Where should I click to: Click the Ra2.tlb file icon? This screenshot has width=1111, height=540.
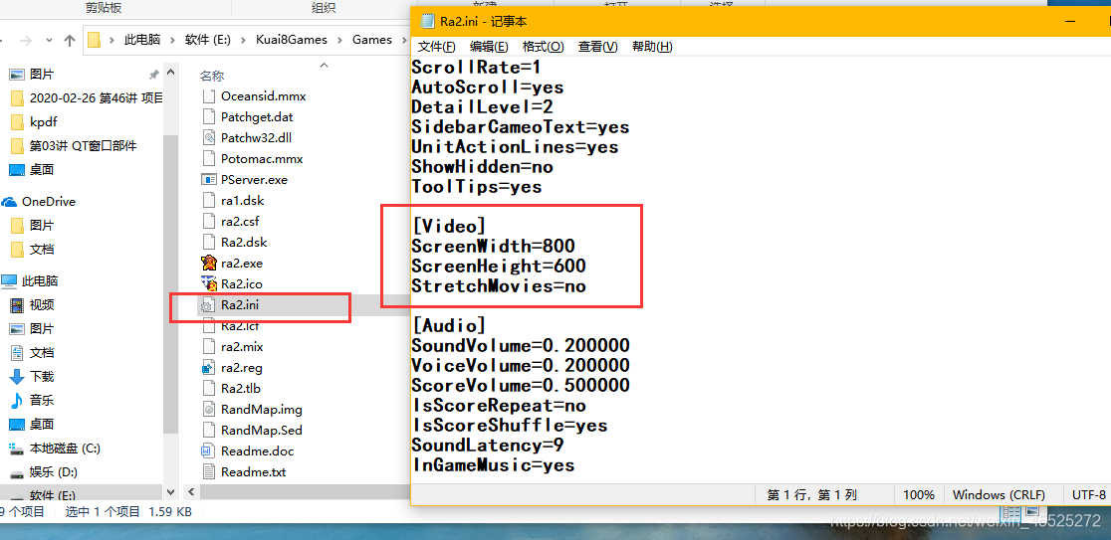pyautogui.click(x=208, y=389)
